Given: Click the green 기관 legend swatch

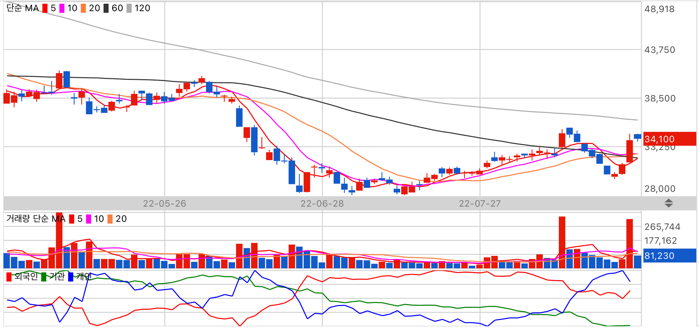Looking at the screenshot, I should 44,277.
